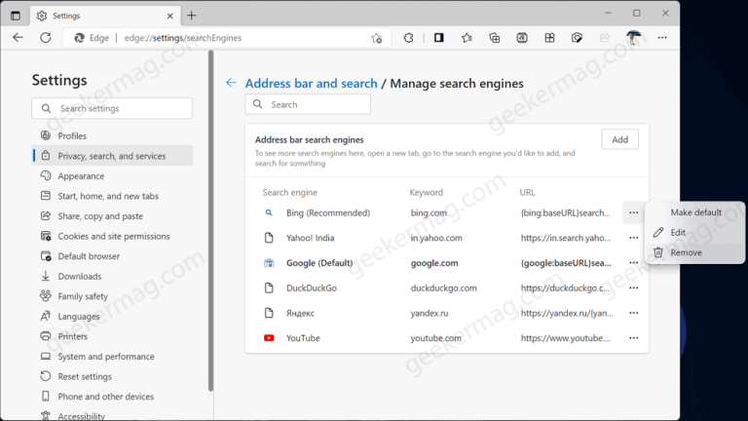
Task: Open Downloads settings
Action: pos(112,277)
